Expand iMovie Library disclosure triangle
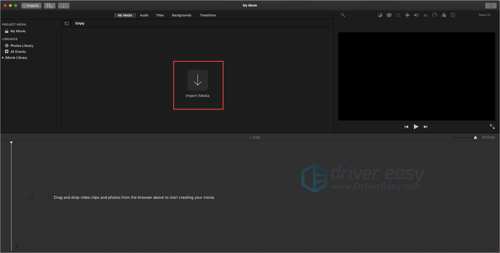500x253 pixels. point(3,58)
